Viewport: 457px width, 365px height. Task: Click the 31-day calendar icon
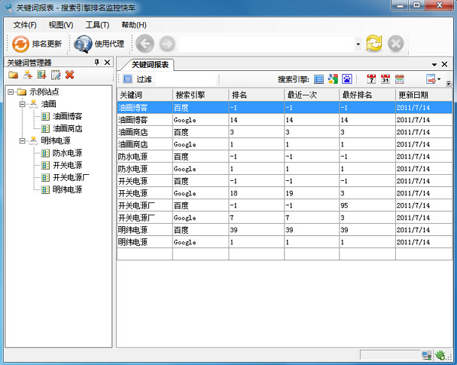pyautogui.click(x=385, y=79)
